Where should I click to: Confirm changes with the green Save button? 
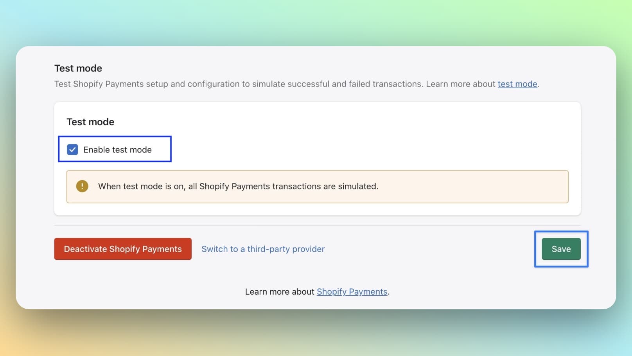(x=561, y=249)
